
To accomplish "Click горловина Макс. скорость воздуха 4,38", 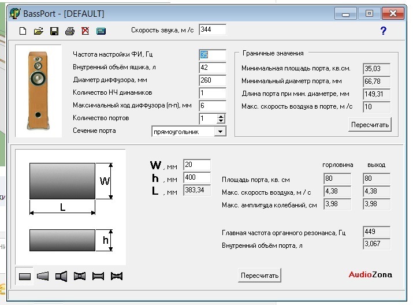I will (337, 191).
